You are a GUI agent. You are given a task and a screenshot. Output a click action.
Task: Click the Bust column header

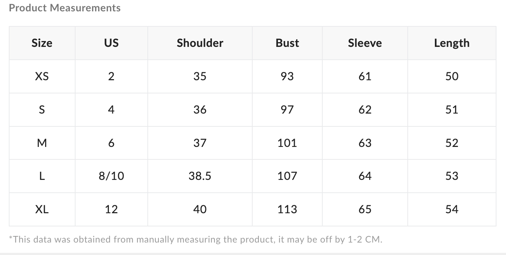tap(287, 43)
